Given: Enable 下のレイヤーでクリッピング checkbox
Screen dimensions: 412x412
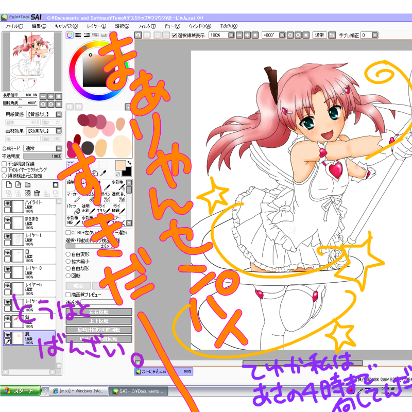Looking at the screenshot, I should (x=4, y=170).
